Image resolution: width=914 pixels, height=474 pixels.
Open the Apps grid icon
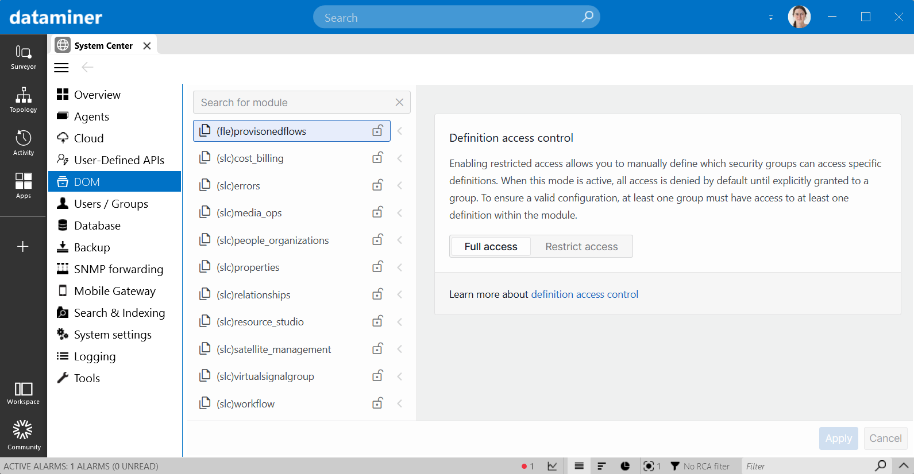click(x=23, y=186)
